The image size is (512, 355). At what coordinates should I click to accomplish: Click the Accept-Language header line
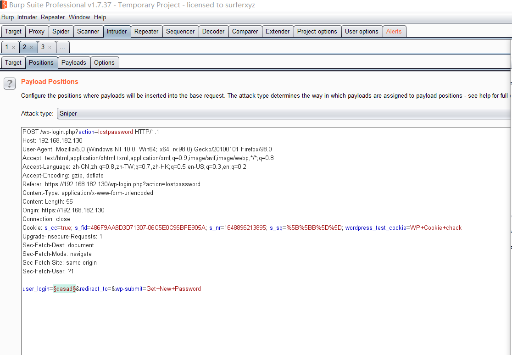[x=134, y=167]
